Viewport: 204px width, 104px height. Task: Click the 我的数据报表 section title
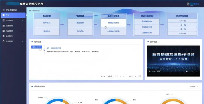(x=40, y=86)
